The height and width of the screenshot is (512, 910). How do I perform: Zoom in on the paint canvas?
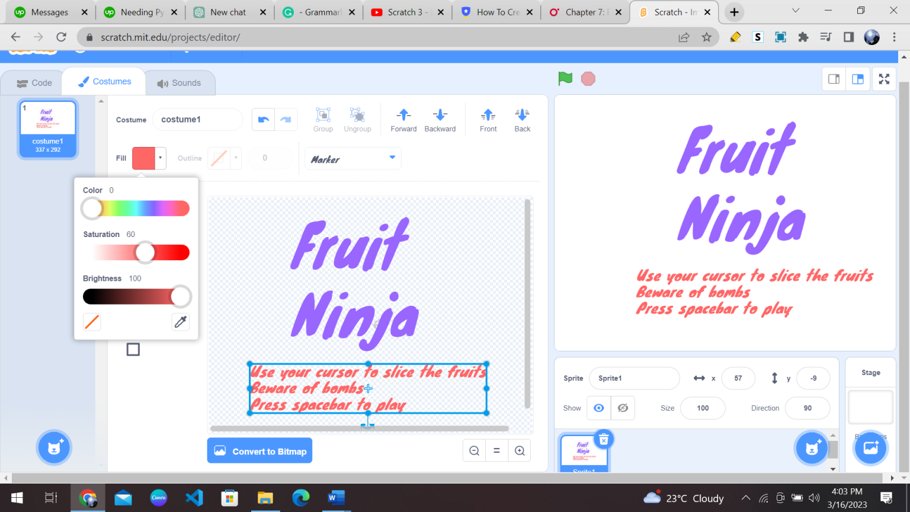click(520, 450)
